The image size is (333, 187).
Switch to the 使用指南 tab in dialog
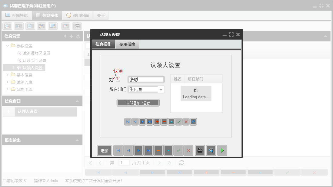click(x=127, y=44)
